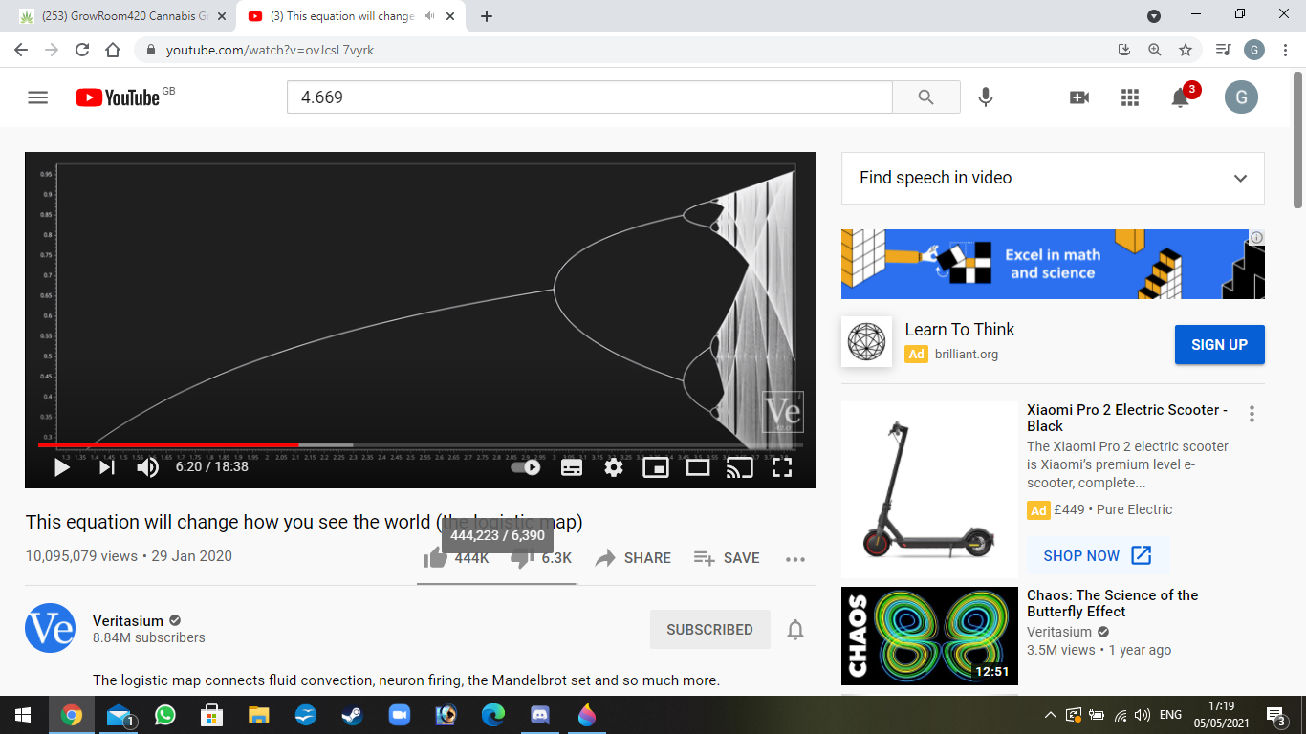Open YouTube notifications bell
Screen dimensions: 1306x734
1181,97
